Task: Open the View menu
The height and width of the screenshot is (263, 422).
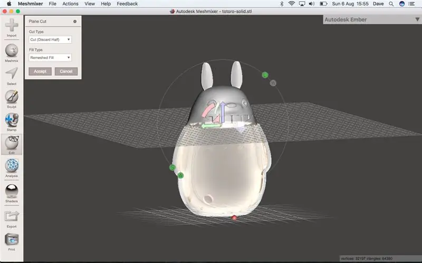Action: [x=90, y=4]
